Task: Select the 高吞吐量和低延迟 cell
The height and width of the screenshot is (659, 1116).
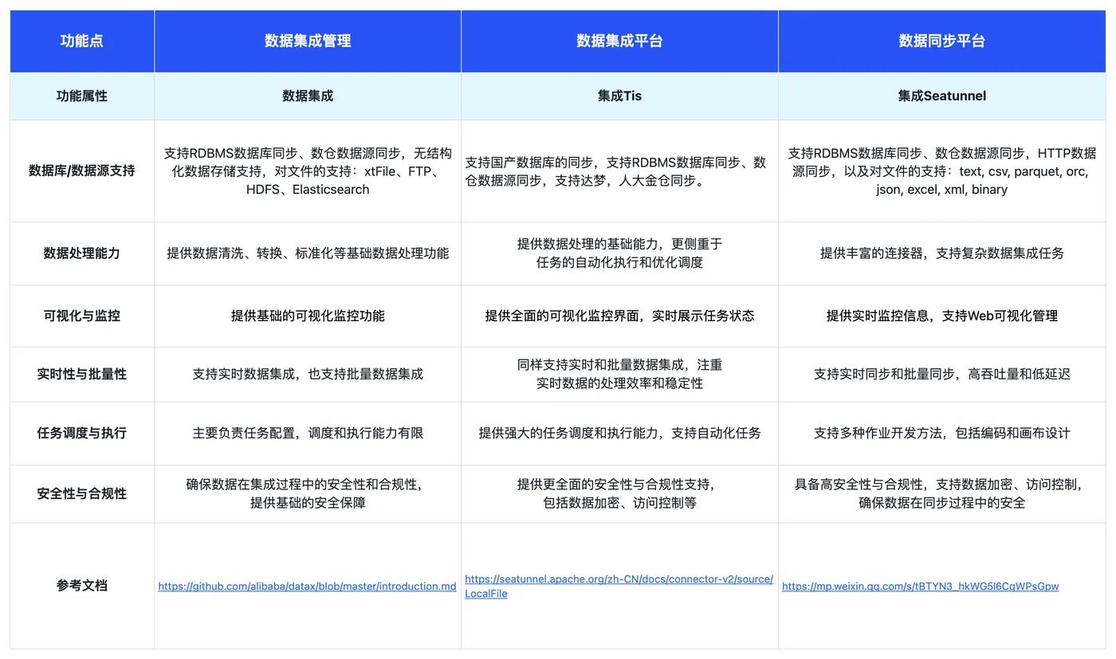Action: (942, 374)
